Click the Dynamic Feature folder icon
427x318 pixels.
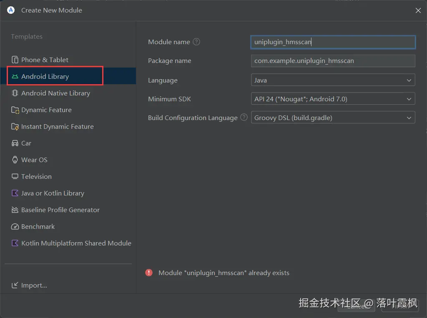(15, 110)
